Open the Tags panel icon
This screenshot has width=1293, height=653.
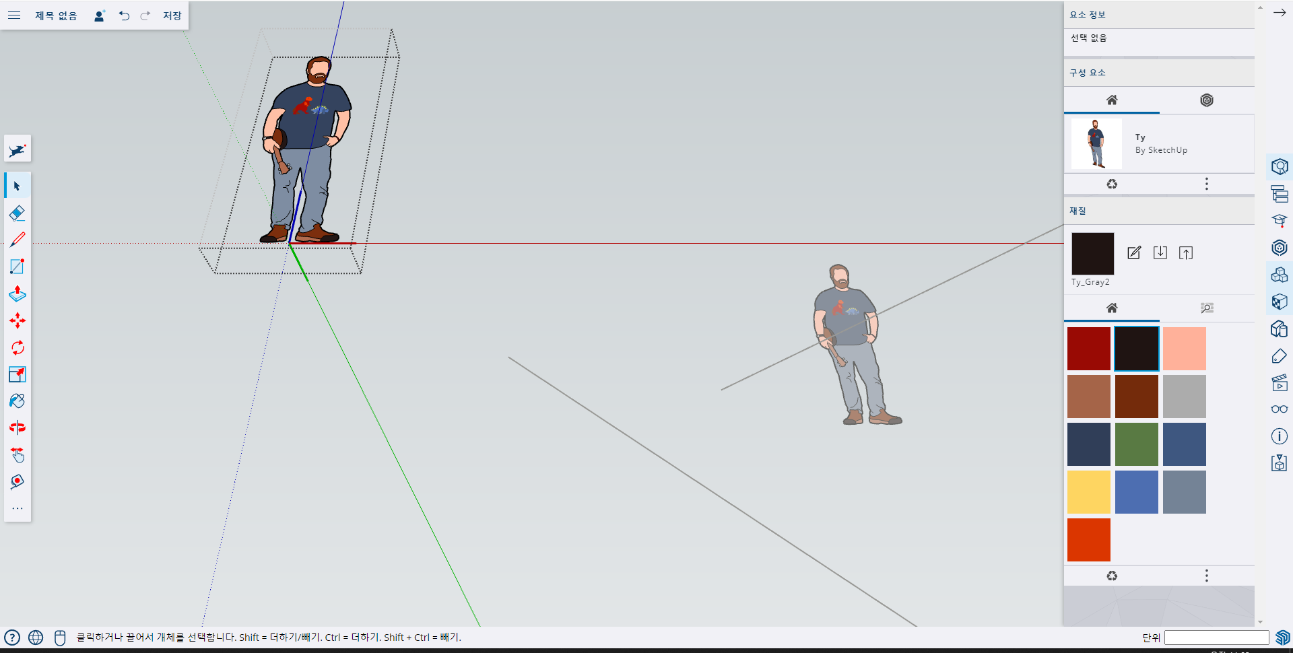pyautogui.click(x=1280, y=356)
